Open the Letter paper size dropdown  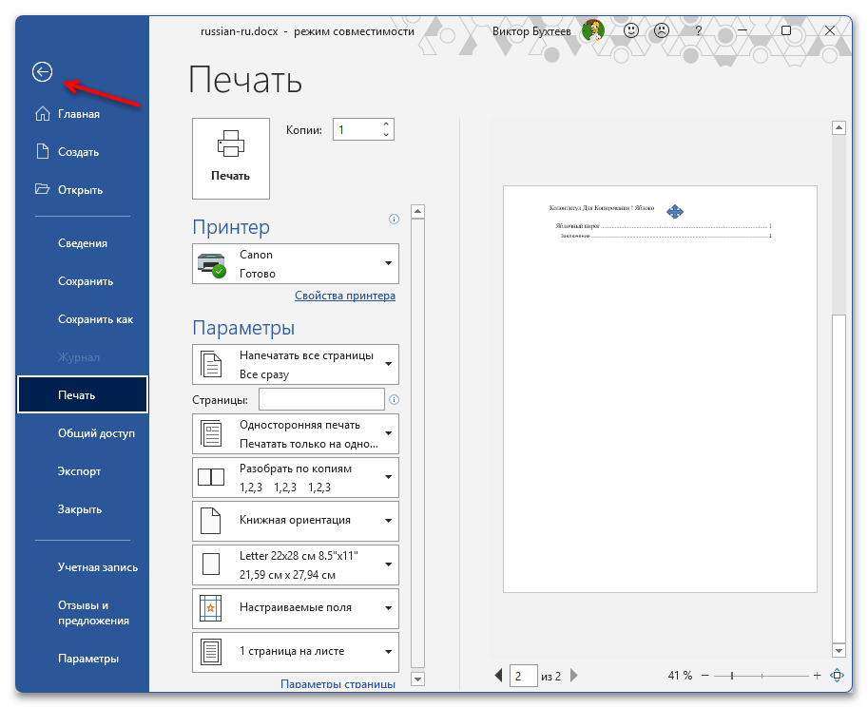tap(296, 564)
